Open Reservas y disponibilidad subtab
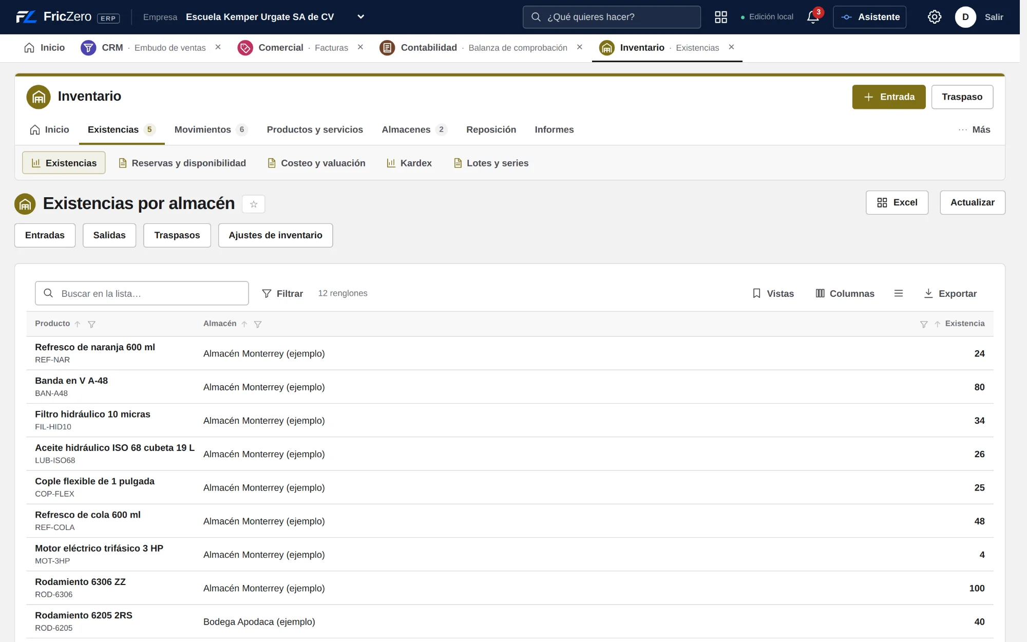1027x642 pixels. (x=182, y=163)
